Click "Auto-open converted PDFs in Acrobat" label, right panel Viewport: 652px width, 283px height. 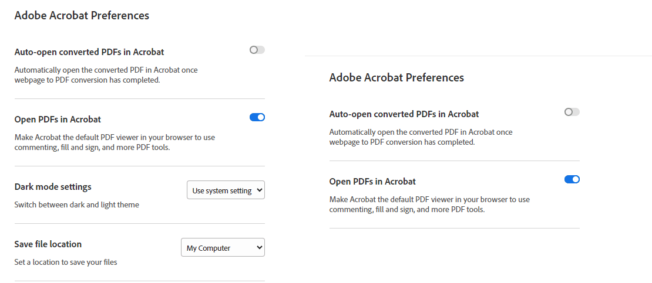click(x=404, y=114)
